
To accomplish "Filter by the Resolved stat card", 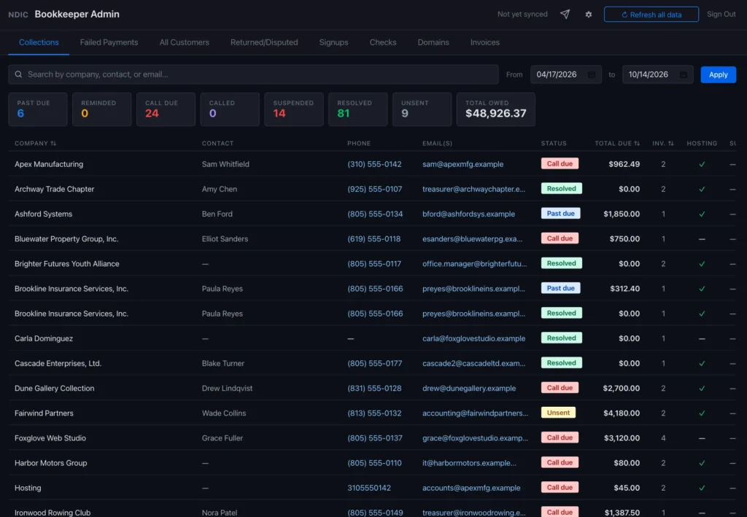I will [357, 109].
